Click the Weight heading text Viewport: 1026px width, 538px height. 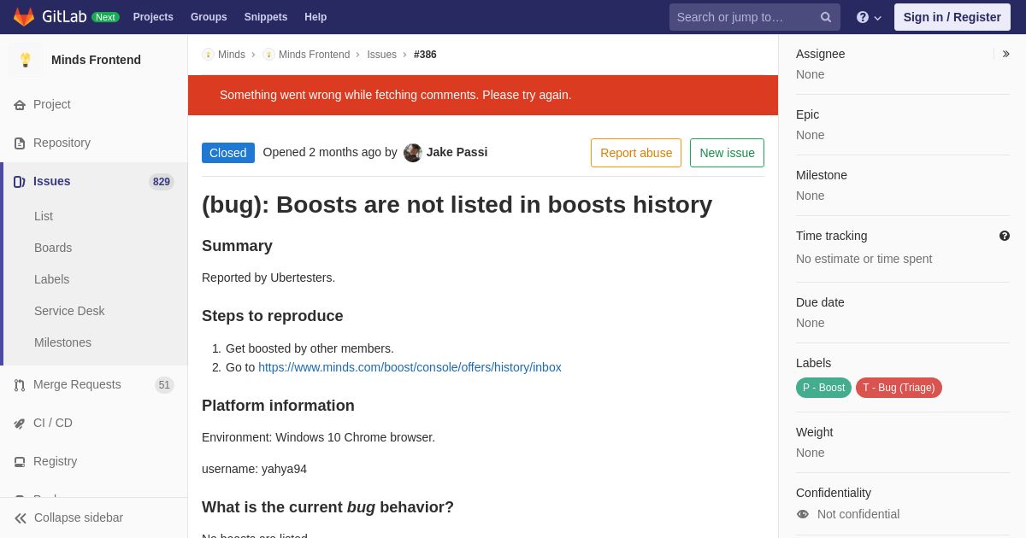click(x=814, y=432)
